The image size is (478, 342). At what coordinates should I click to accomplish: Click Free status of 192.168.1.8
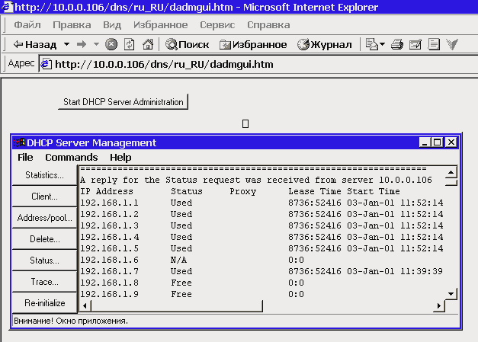[181, 283]
